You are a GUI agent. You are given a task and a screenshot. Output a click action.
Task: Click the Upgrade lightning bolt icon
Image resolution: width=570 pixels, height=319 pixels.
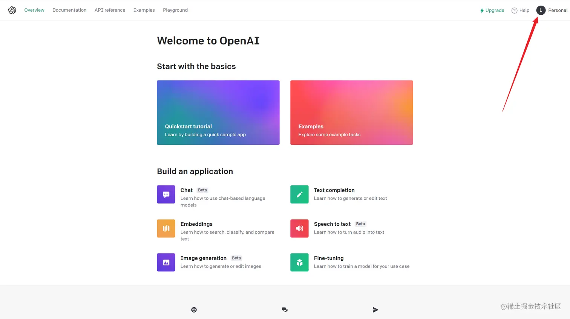coord(482,11)
